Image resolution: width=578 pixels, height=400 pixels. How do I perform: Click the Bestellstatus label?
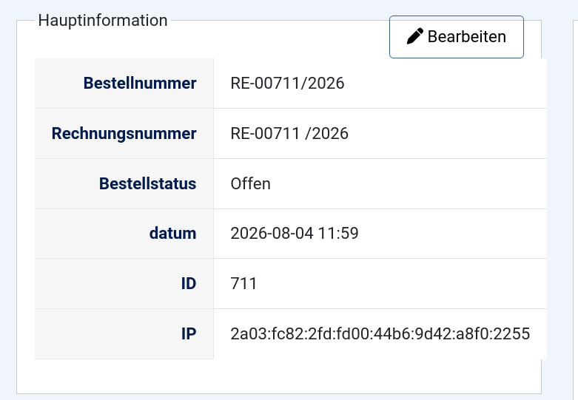pos(147,183)
